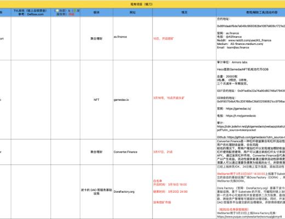This screenshot has width=285, height=219.
Task: Click the 'www.yuque.com/westarter' link line
Action: (249, 217)
